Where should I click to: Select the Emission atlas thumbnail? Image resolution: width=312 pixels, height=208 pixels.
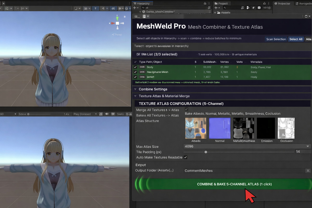[266, 128]
